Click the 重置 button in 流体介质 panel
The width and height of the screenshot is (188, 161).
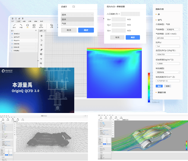(x=168, y=86)
